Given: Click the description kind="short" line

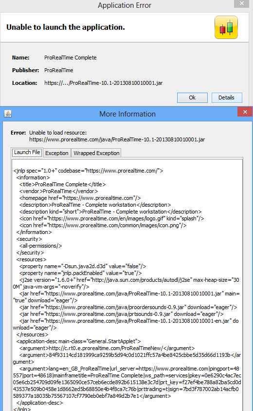Looking at the screenshot, I should [x=110, y=212].
